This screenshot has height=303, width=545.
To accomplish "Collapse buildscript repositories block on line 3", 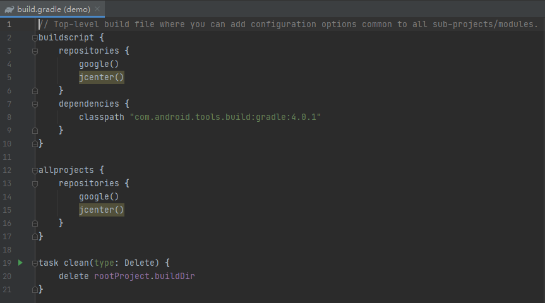I will pyautogui.click(x=35, y=51).
